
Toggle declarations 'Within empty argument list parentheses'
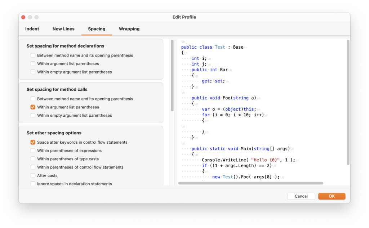coord(33,72)
